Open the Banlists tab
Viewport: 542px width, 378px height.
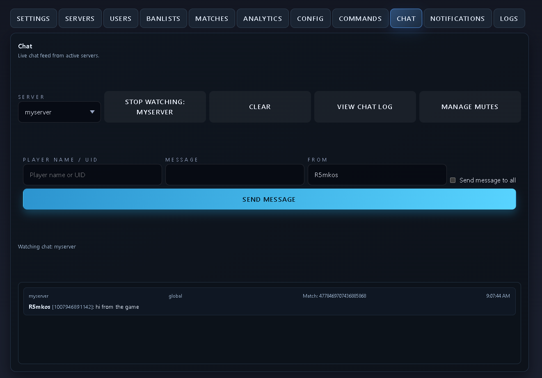(163, 18)
